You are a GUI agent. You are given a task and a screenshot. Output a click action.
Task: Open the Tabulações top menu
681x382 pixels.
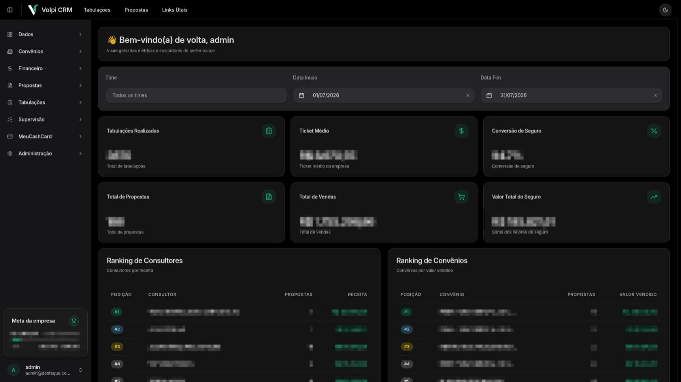pyautogui.click(x=97, y=10)
